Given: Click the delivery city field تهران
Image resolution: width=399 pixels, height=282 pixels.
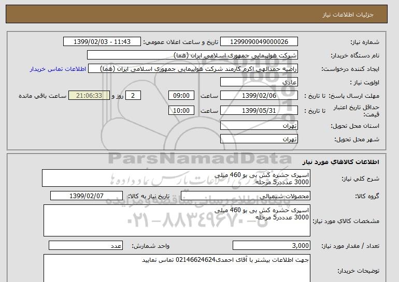Looking at the screenshot, I should pyautogui.click(x=259, y=139).
